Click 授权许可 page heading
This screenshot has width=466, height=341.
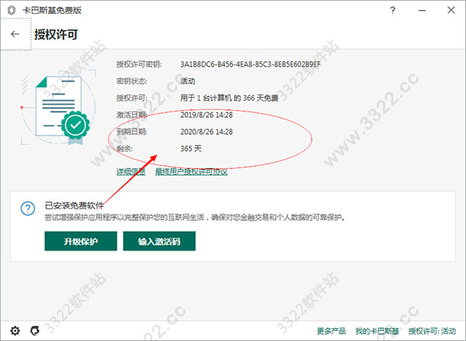pos(56,34)
